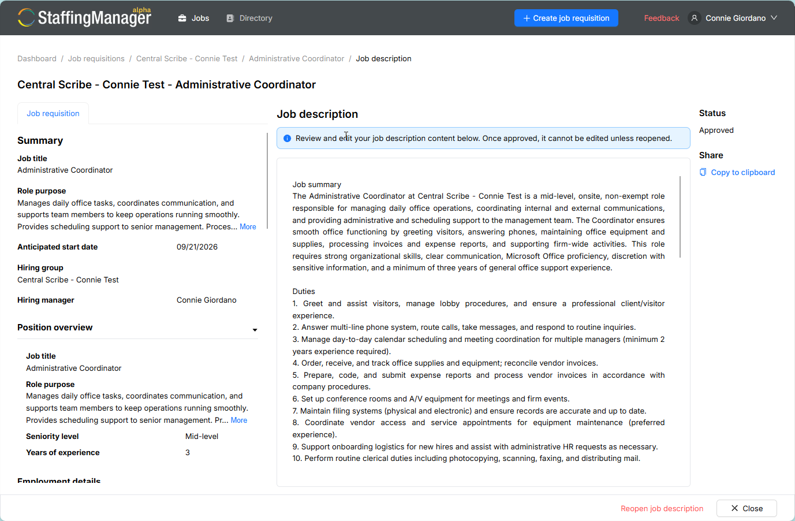Click the Approved status text
Screen dimensions: 795x521
pos(716,131)
